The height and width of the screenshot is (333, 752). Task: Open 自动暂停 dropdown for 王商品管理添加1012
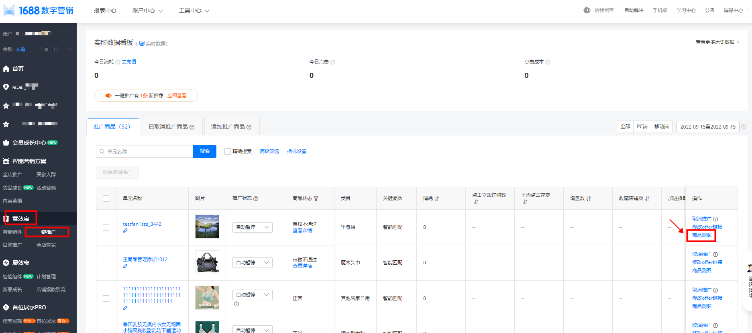(252, 263)
